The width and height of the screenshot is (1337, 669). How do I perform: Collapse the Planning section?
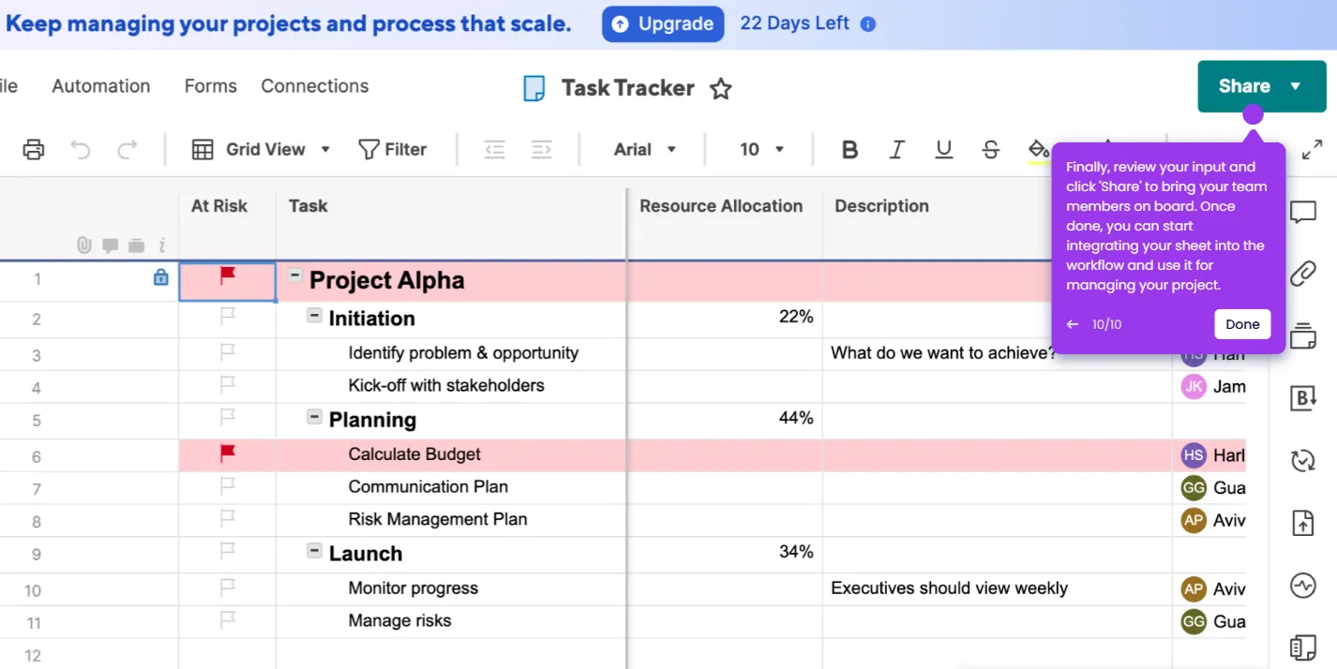coord(315,418)
